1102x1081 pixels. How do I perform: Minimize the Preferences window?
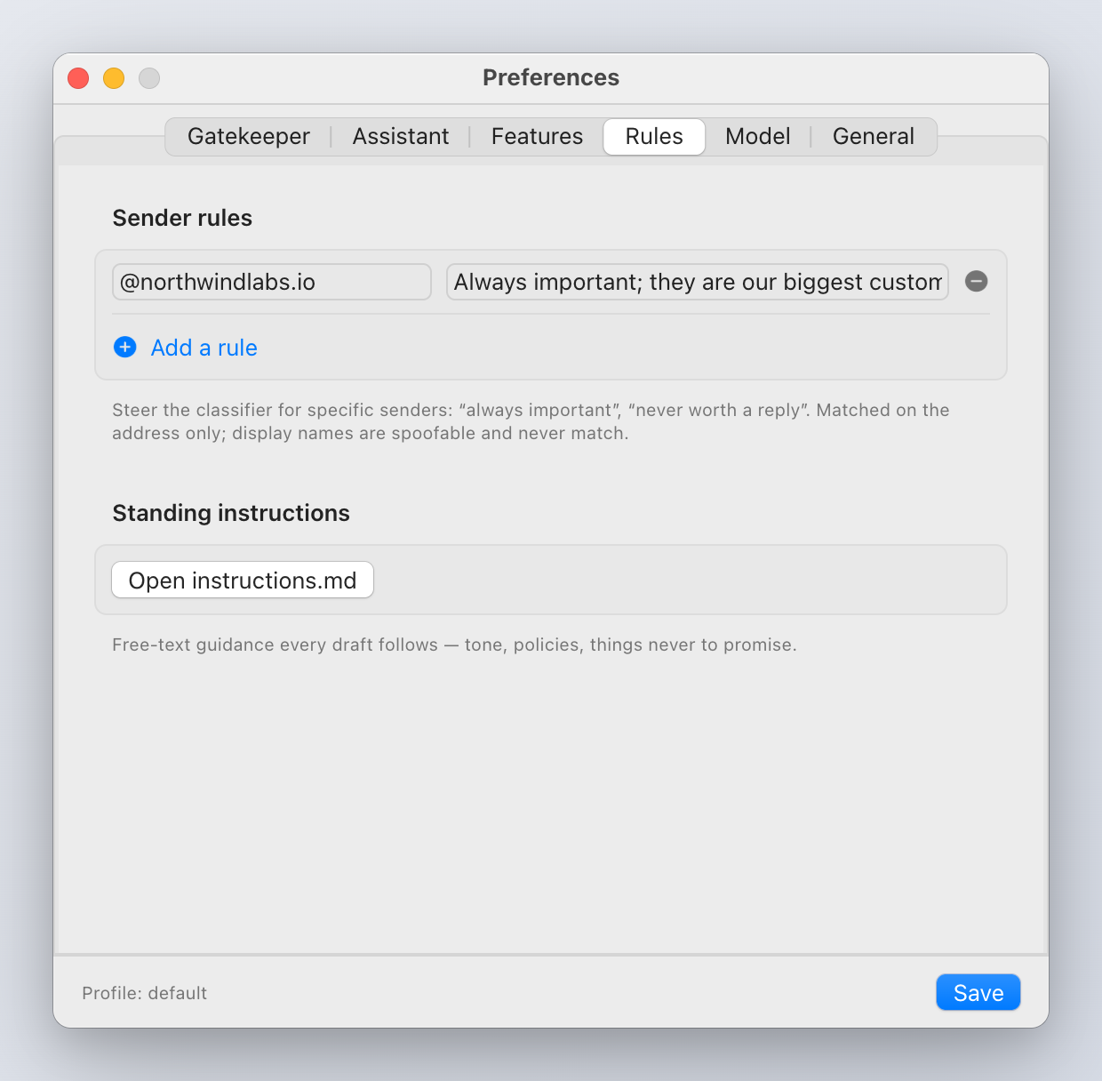(114, 78)
